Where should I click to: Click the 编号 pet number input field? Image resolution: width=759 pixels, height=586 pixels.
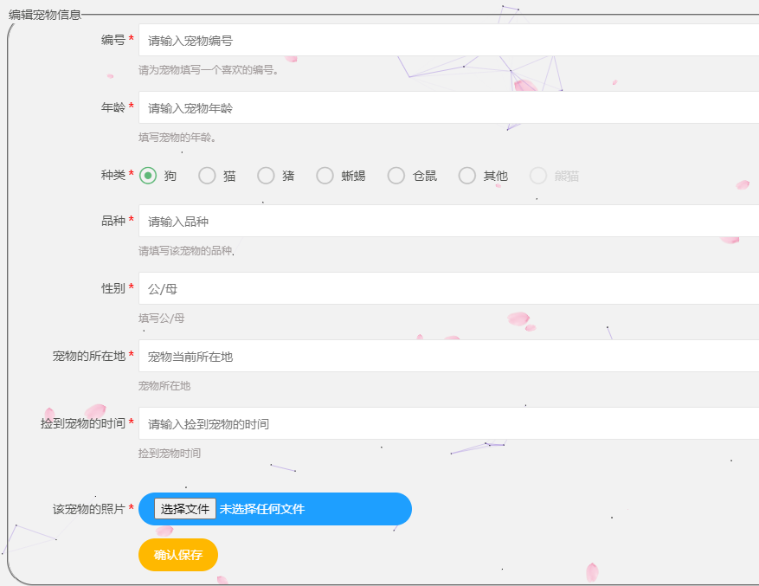[x=346, y=39]
